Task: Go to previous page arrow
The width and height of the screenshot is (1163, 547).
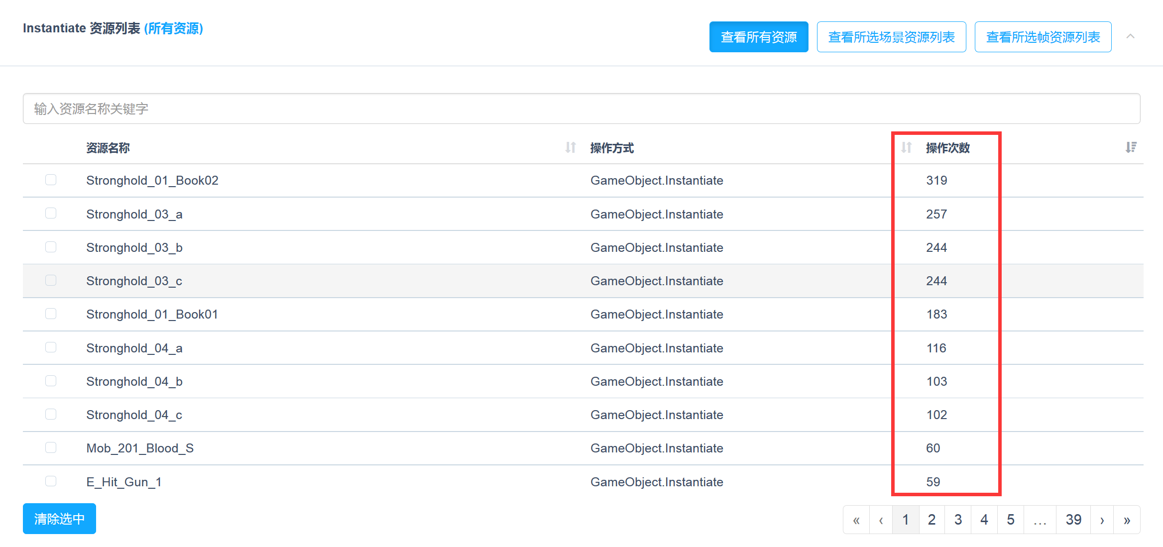Action: (881, 520)
